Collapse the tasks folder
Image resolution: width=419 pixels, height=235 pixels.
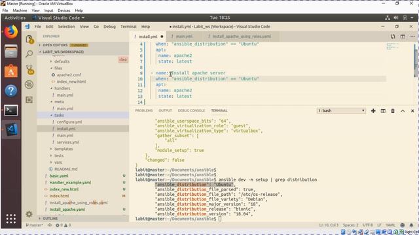[x=59, y=115]
